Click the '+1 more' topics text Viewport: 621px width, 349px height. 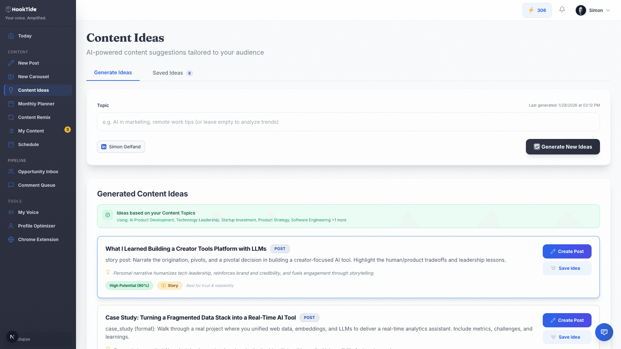coord(339,220)
